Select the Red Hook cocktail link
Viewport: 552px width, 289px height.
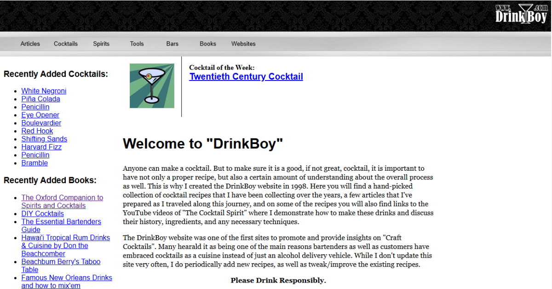pos(37,131)
